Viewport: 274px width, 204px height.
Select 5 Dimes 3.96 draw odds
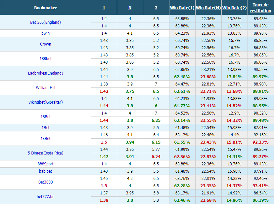click(x=130, y=150)
